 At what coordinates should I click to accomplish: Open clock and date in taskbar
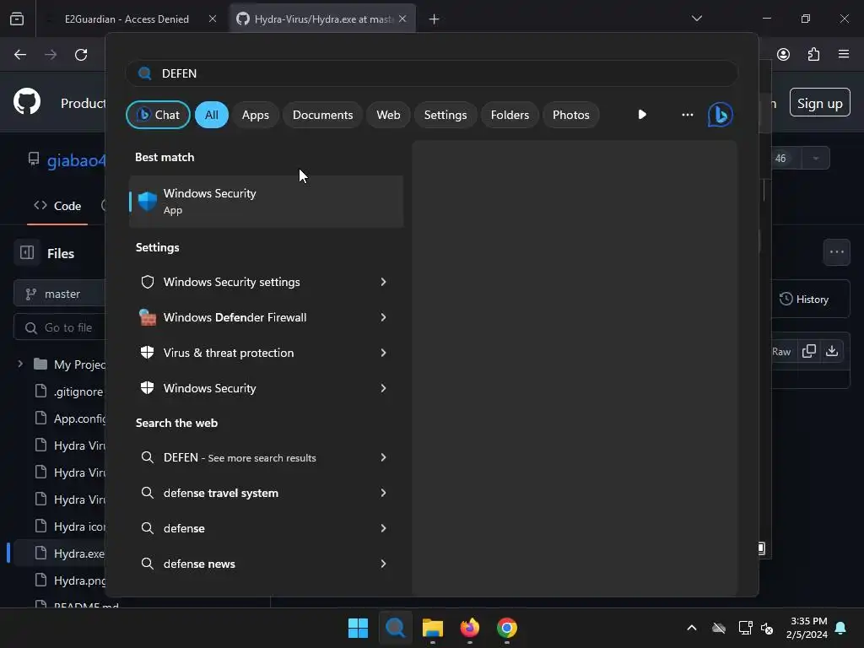coord(807,628)
